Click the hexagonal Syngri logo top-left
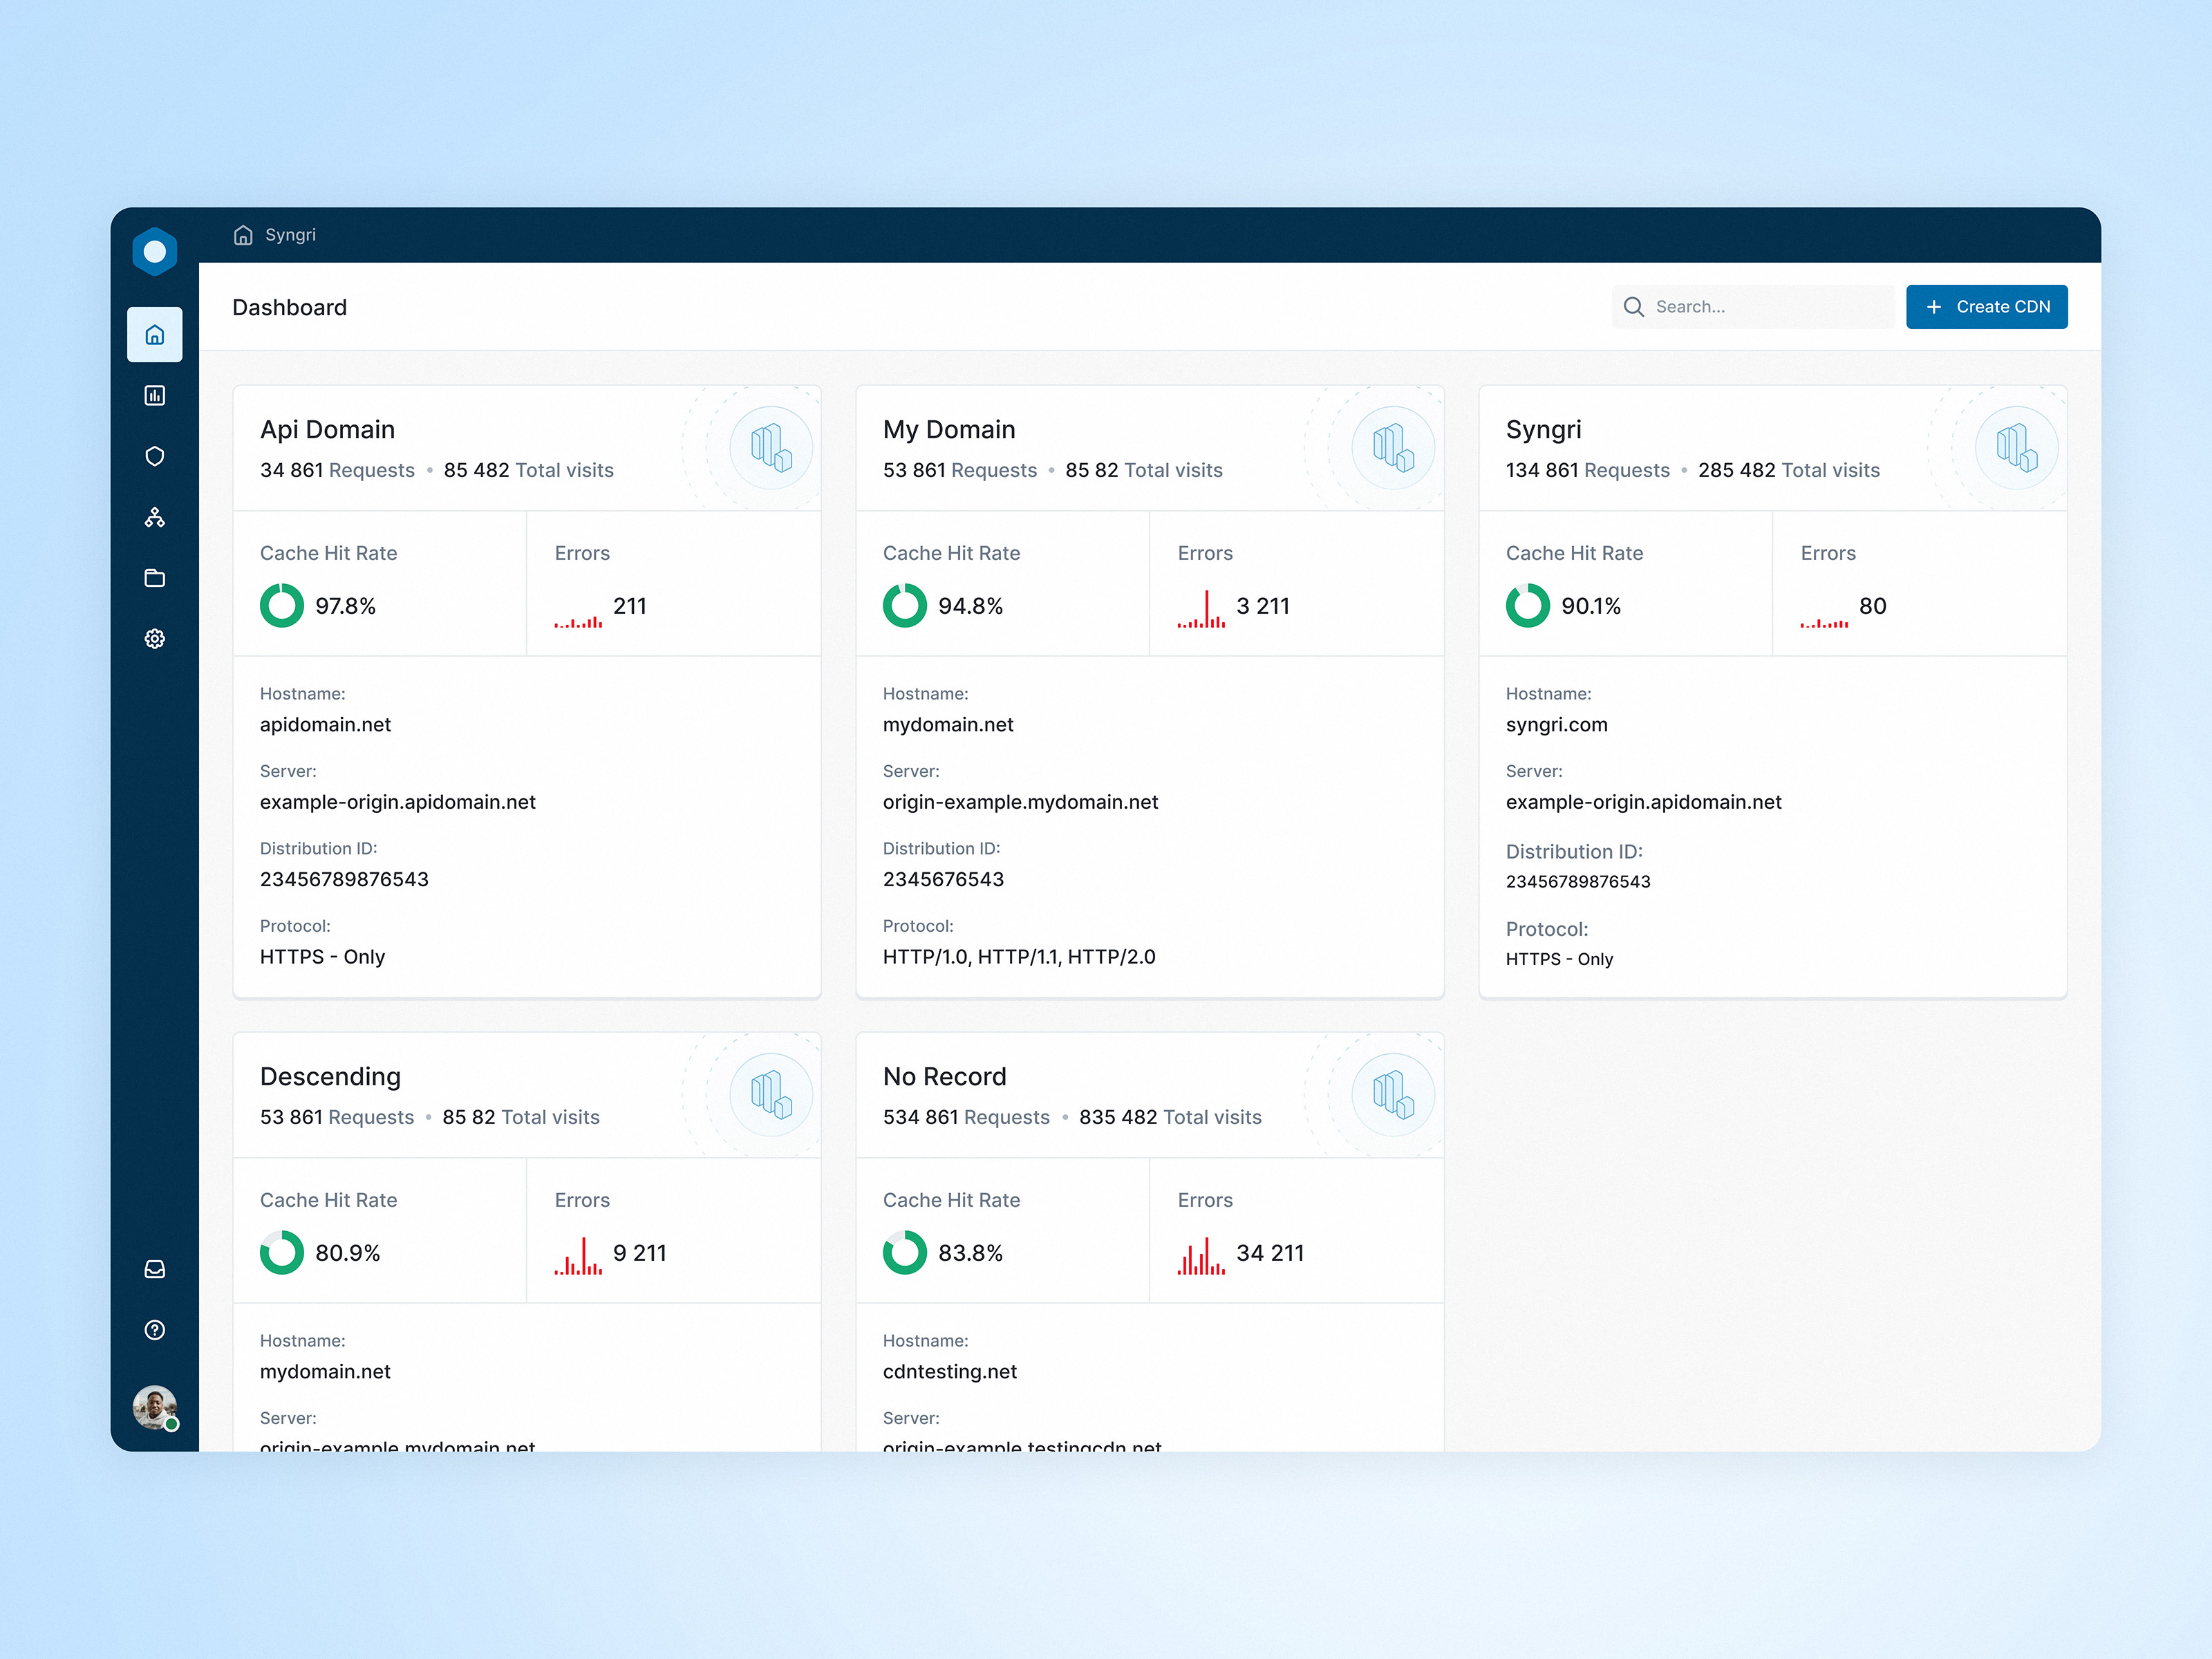The width and height of the screenshot is (2212, 1659). tap(154, 251)
